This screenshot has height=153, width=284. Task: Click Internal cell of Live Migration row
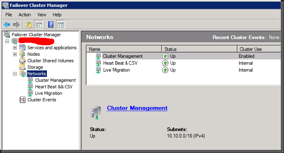pos(246,70)
